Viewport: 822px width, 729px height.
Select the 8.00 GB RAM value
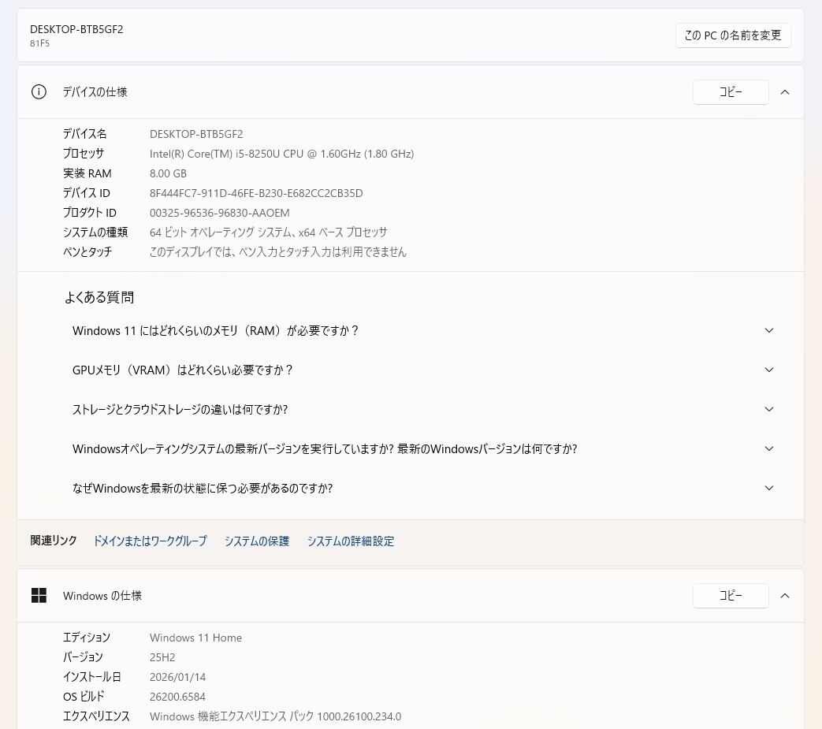point(168,173)
